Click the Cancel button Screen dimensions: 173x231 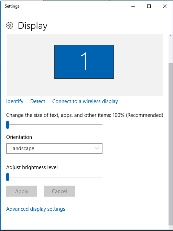tap(60, 191)
